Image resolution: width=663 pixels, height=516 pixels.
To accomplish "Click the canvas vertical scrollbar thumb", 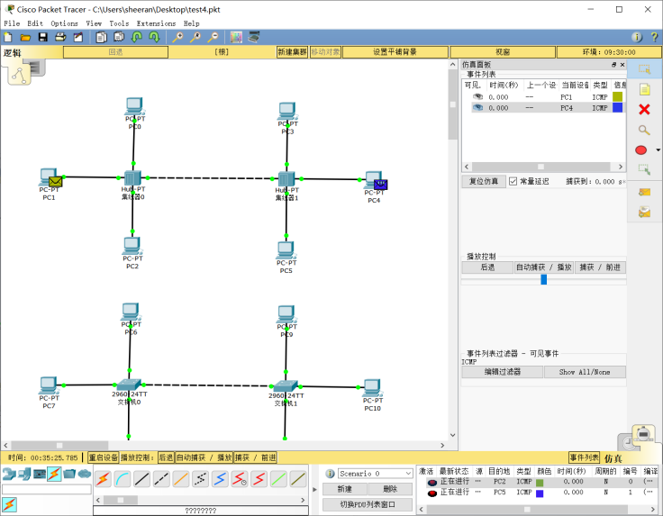I will click(x=452, y=104).
